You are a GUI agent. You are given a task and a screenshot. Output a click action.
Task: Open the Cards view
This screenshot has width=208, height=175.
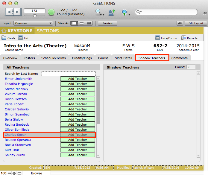pos(8,38)
